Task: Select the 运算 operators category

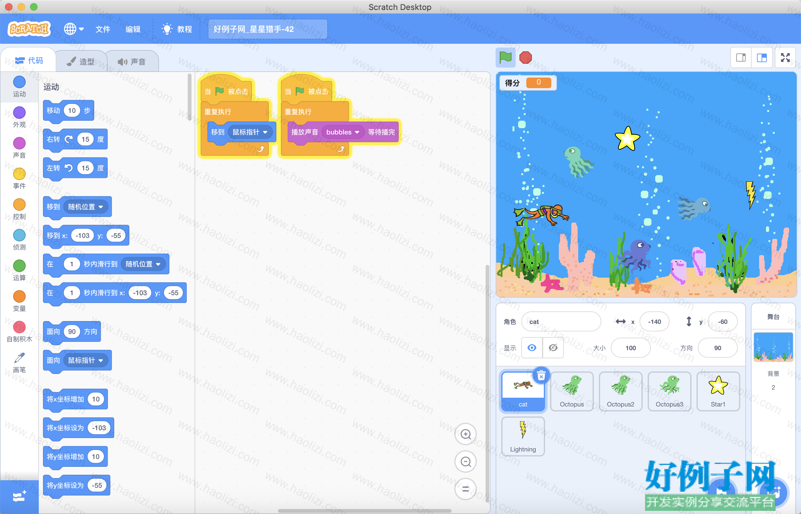Action: click(19, 271)
